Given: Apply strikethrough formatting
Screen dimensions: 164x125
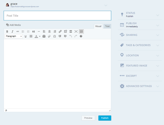Looking at the screenshot, I should [x=18, y=32].
